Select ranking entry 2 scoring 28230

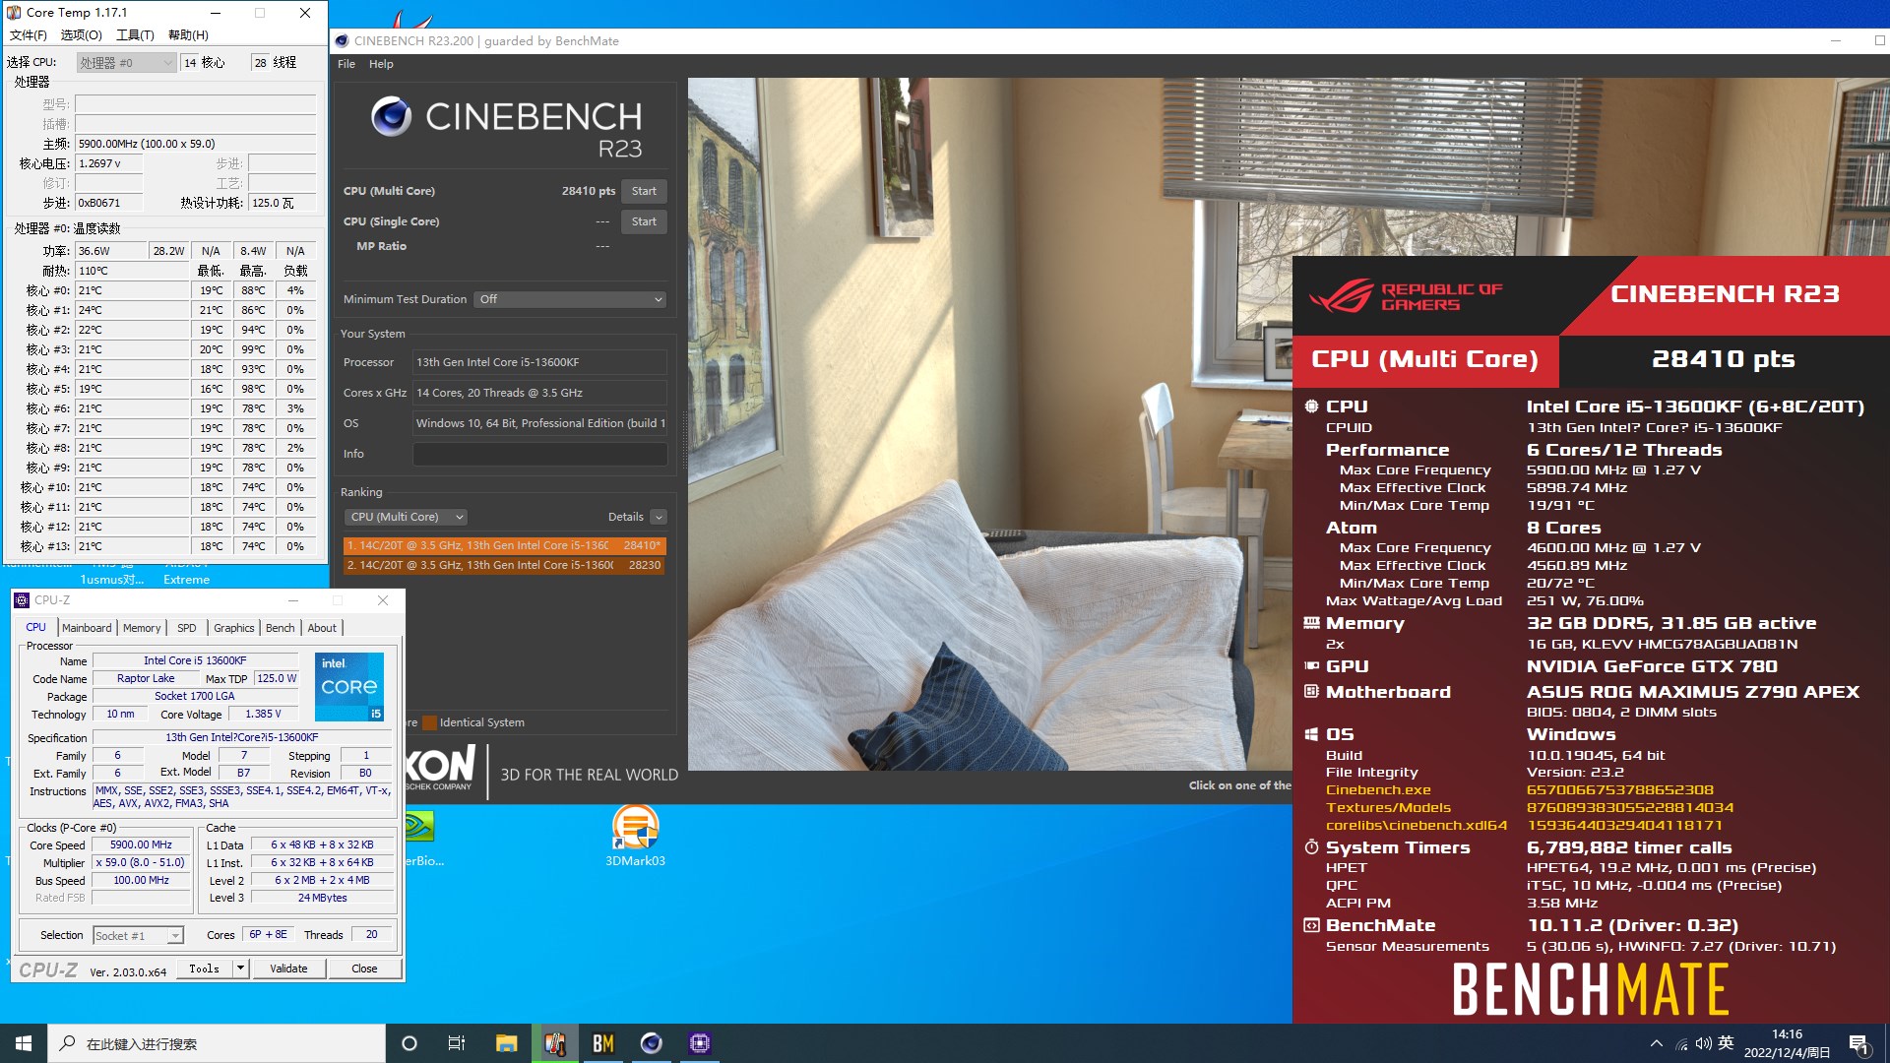(x=505, y=565)
